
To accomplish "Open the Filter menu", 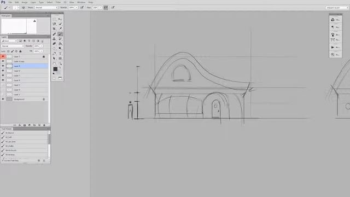I will pyautogui.click(x=58, y=2).
